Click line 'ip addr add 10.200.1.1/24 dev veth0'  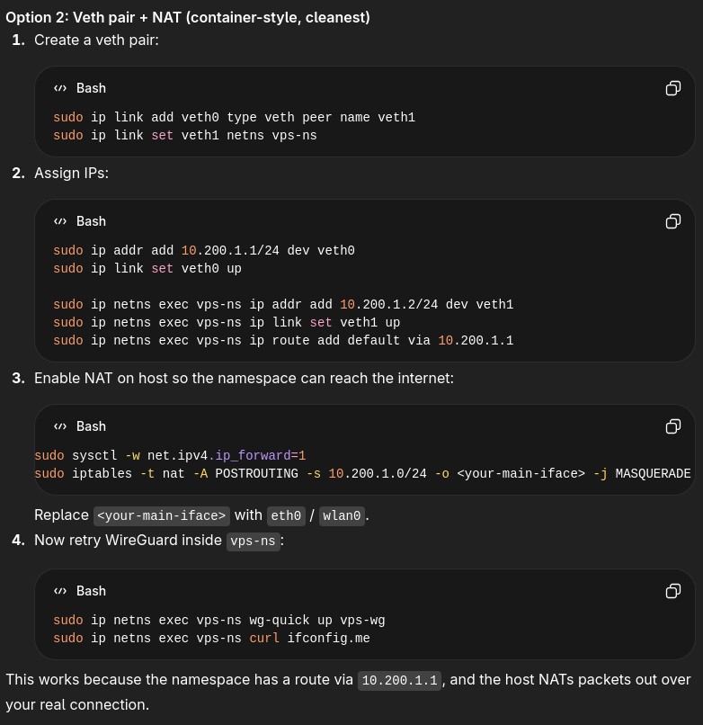[x=204, y=251]
